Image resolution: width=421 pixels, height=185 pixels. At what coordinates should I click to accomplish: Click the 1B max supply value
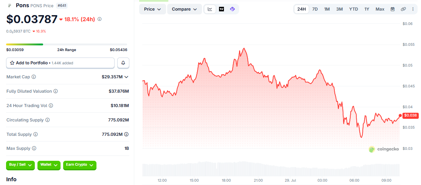click(x=126, y=148)
